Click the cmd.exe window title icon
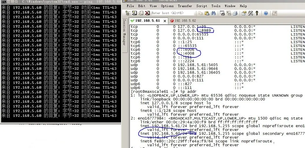Screen dimensions: 305x148 click(3, 2)
